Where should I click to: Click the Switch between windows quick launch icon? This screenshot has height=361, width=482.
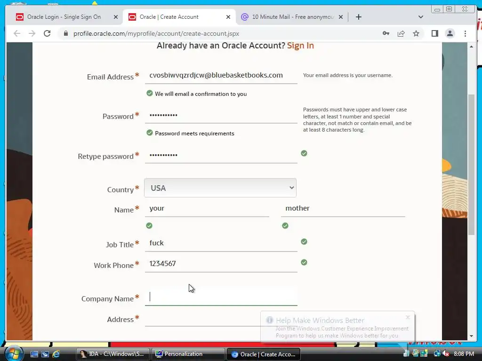pos(45,354)
